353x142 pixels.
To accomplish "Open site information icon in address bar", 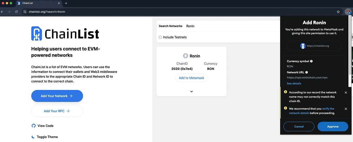I will (25, 12).
